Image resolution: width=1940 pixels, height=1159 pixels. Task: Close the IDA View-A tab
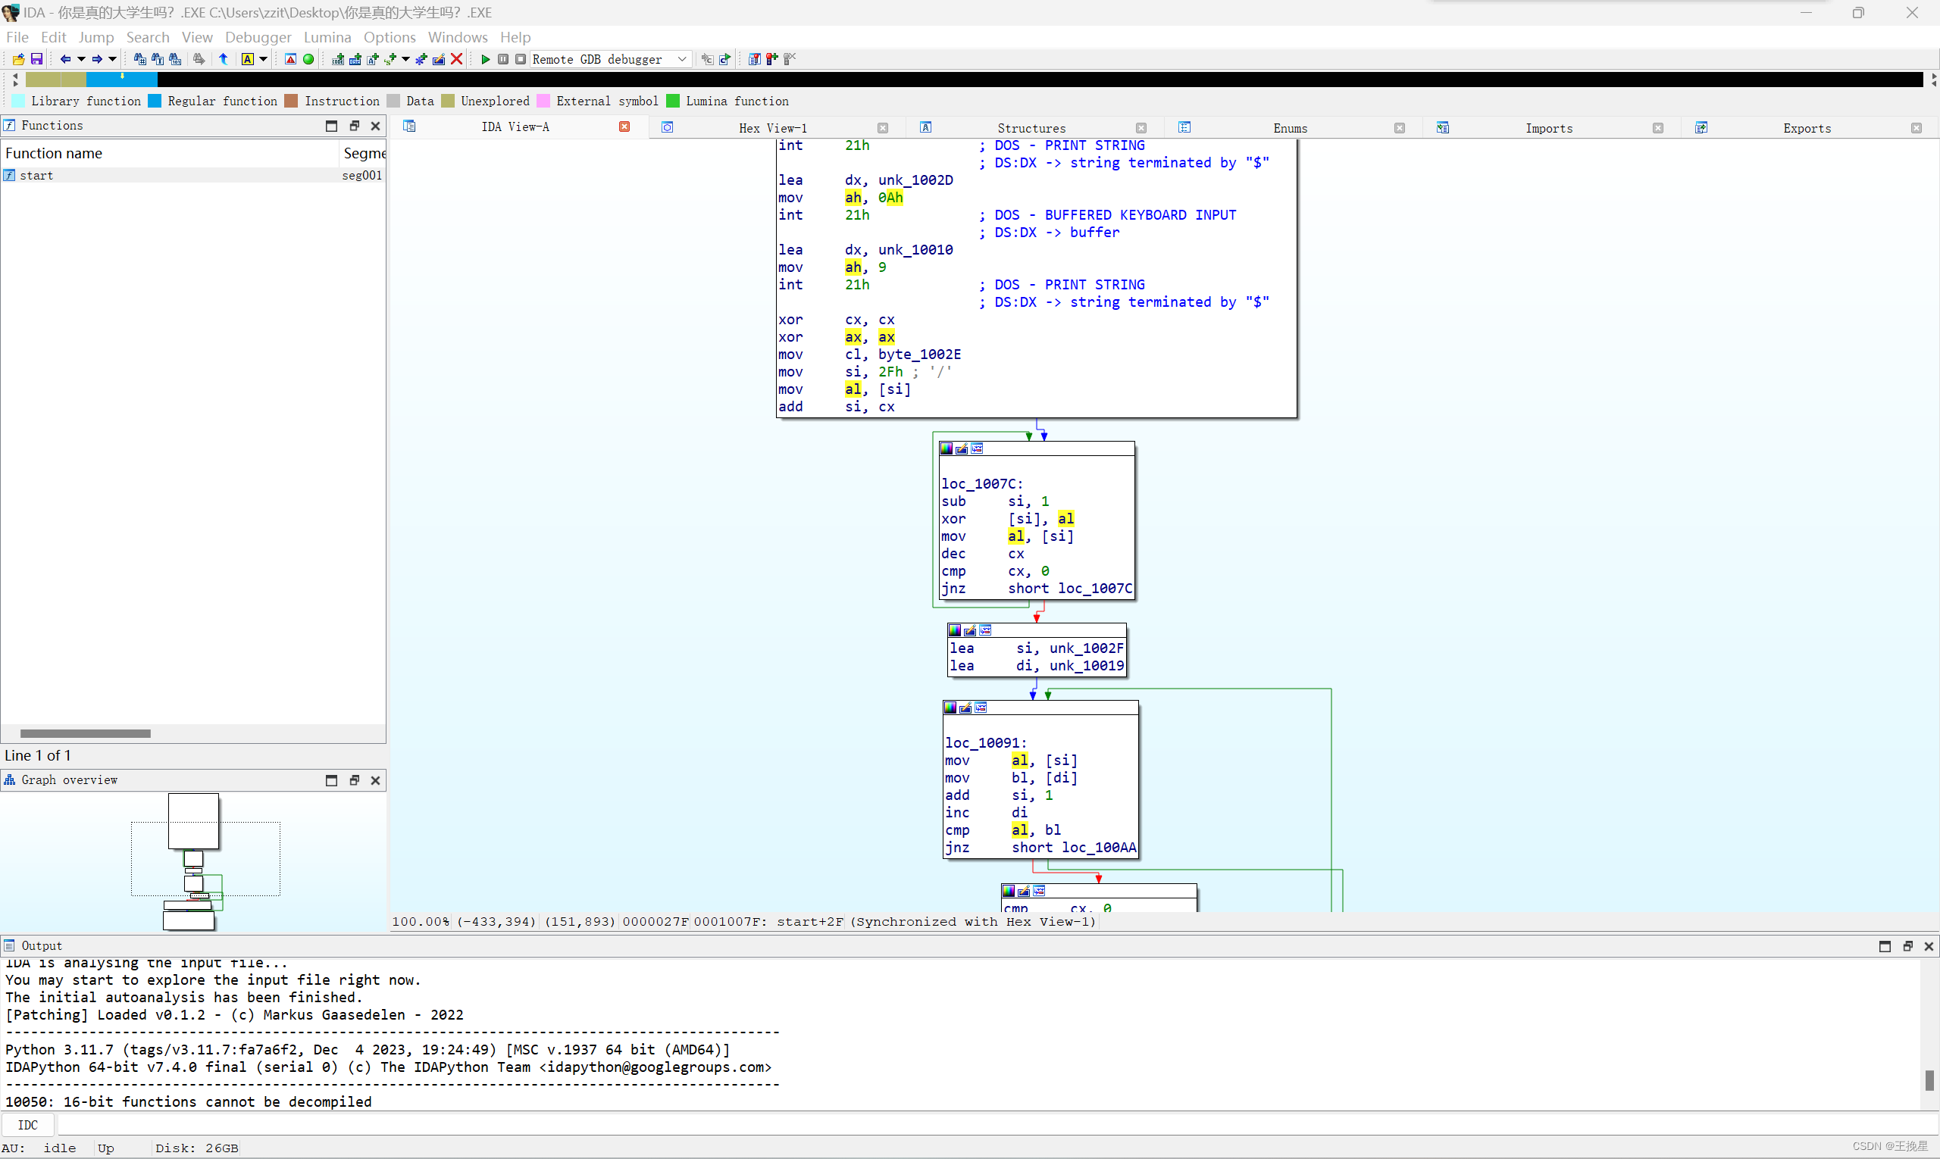[x=624, y=127]
